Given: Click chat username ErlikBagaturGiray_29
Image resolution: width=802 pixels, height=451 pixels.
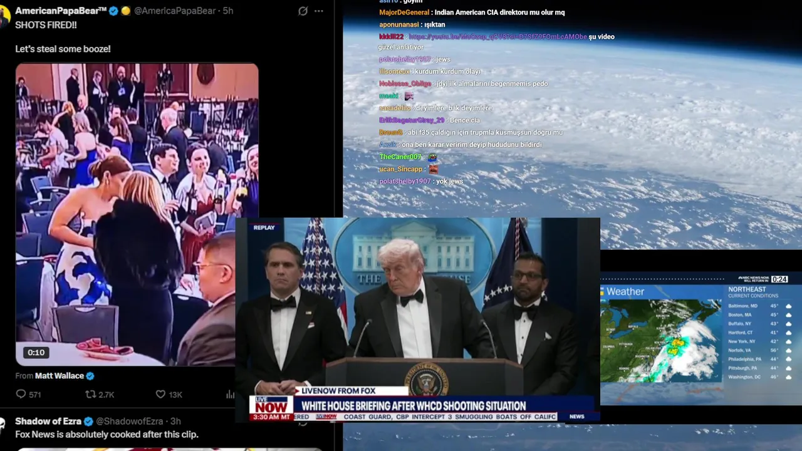Looking at the screenshot, I should tap(412, 120).
